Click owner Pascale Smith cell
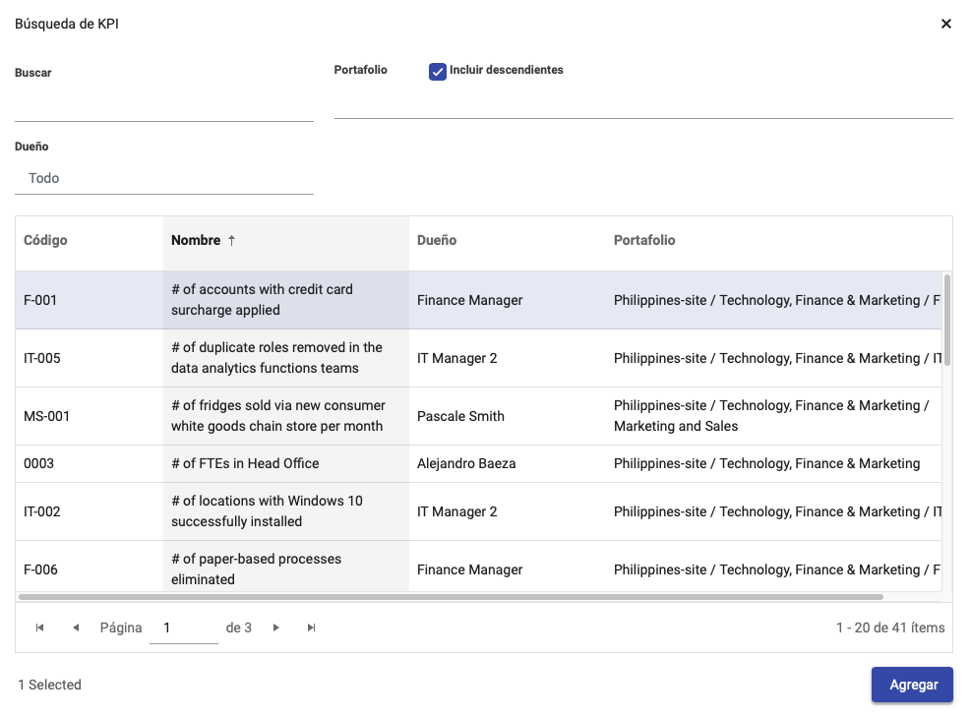This screenshot has height=718, width=970. [460, 416]
